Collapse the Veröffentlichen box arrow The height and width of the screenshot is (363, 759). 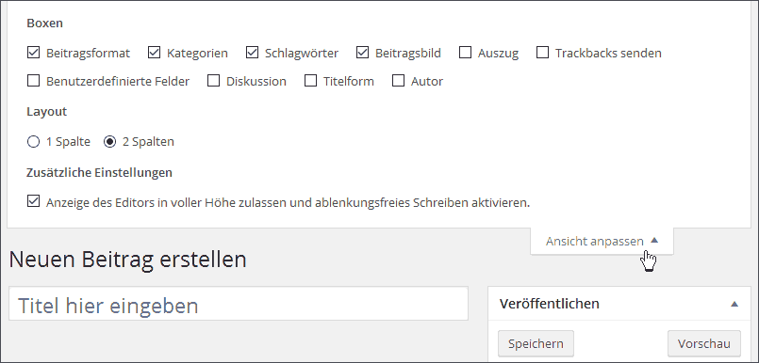pos(734,304)
